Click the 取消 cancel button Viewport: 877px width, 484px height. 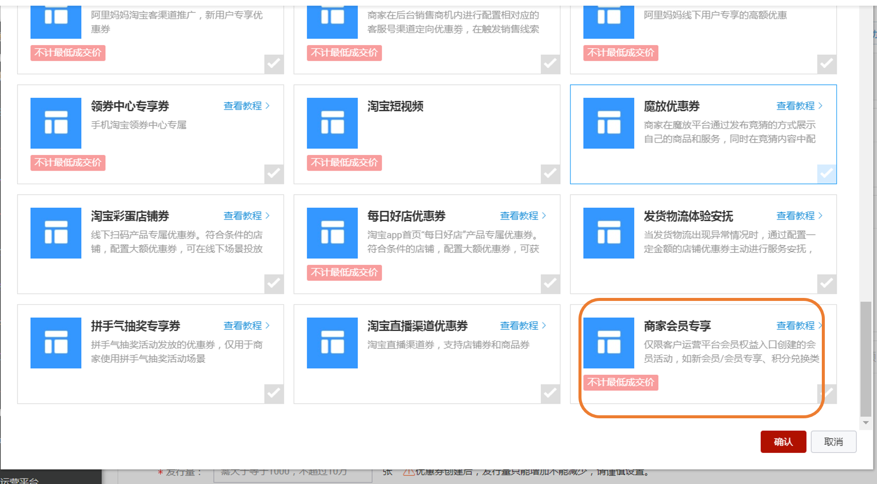pos(833,441)
